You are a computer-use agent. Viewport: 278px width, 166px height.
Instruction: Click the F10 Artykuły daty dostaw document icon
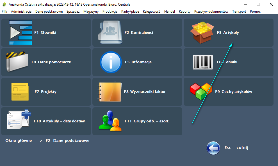pyautogui.click(x=19, y=119)
